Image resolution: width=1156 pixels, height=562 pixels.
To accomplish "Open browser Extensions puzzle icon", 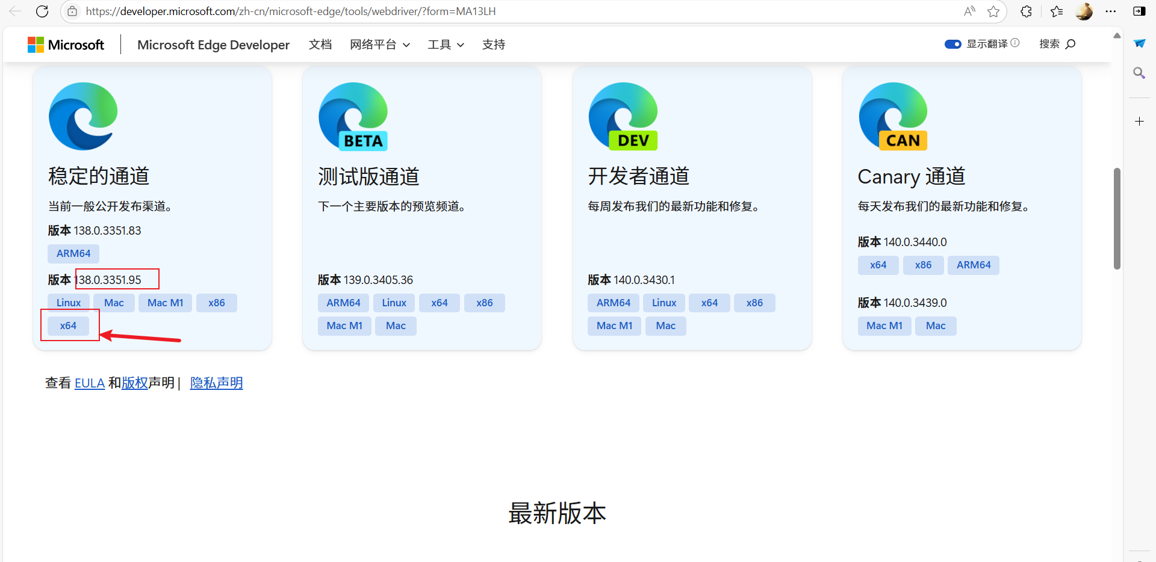I will (1027, 11).
